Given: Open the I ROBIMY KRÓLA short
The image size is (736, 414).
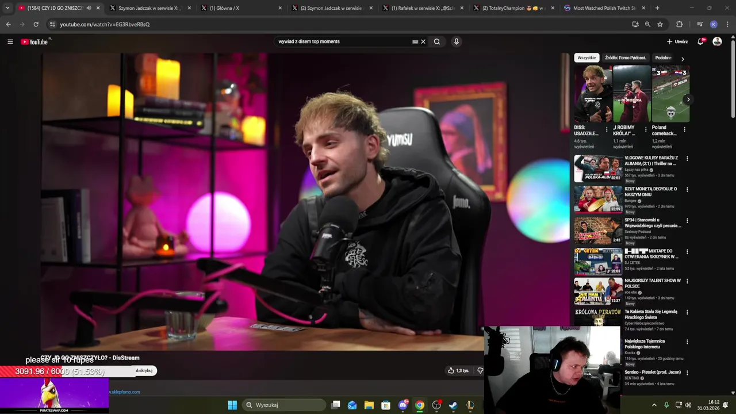Looking at the screenshot, I should (x=631, y=94).
